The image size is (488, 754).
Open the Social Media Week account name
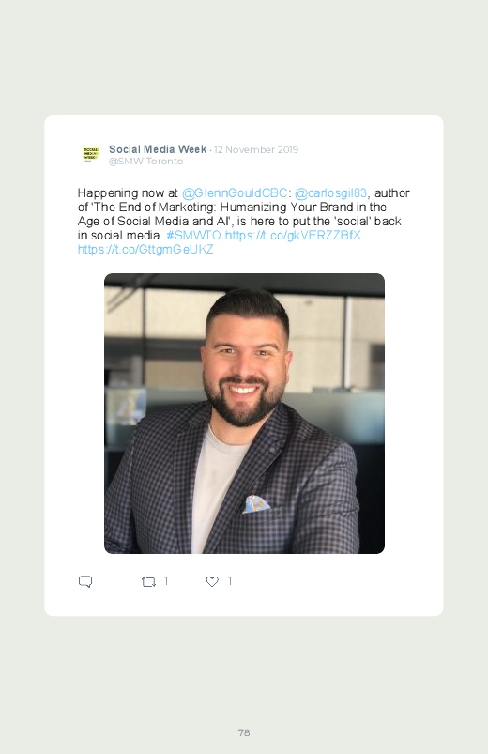[x=158, y=149]
